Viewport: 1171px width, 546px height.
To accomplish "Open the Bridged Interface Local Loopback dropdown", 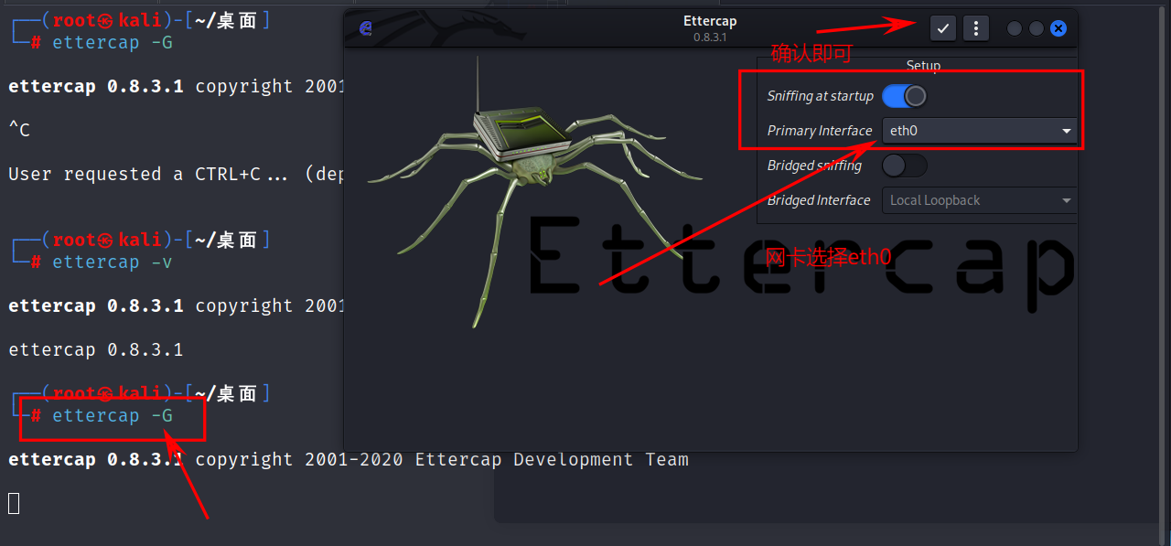I will (x=979, y=200).
